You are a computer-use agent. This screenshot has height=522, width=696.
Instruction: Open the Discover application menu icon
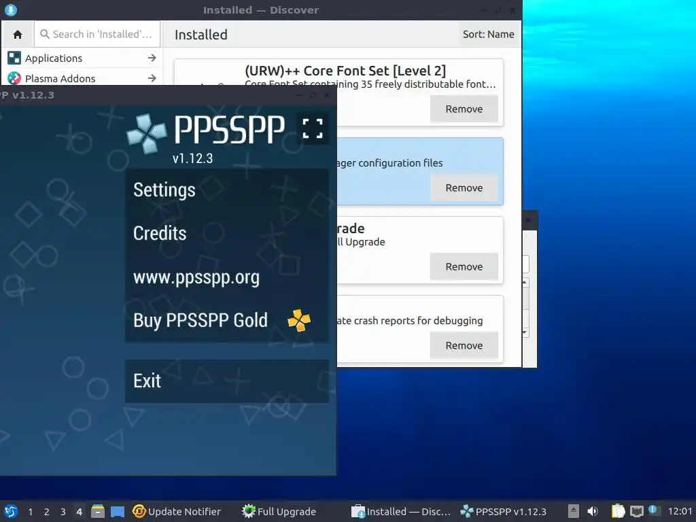point(11,10)
